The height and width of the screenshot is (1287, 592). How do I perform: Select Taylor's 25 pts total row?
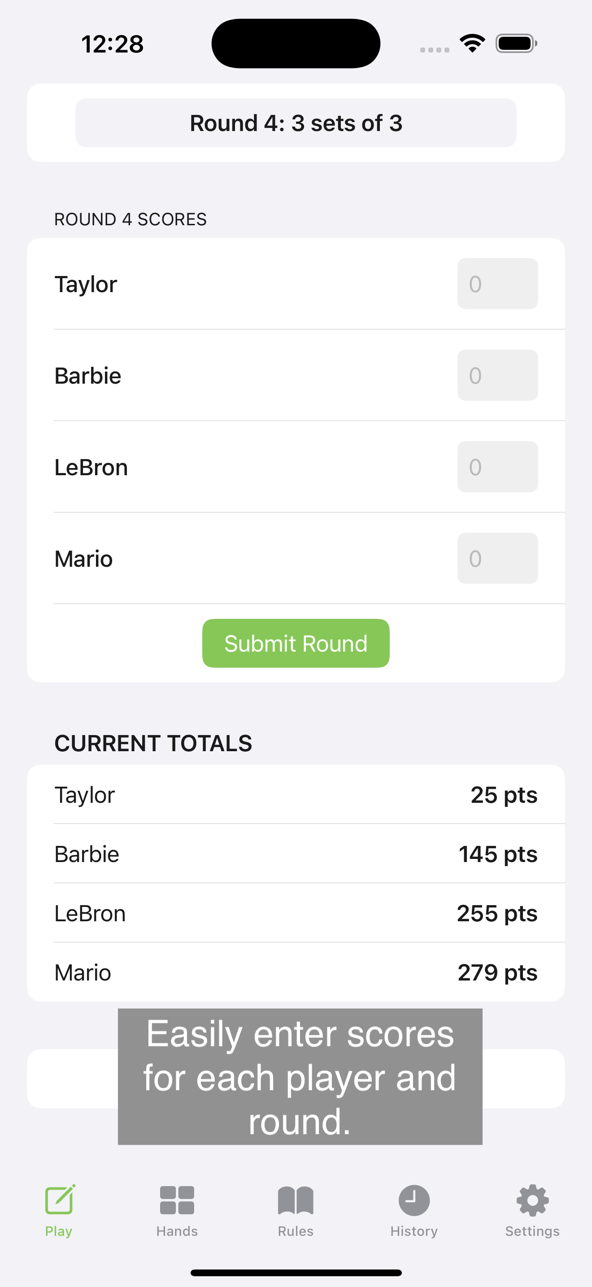(296, 794)
